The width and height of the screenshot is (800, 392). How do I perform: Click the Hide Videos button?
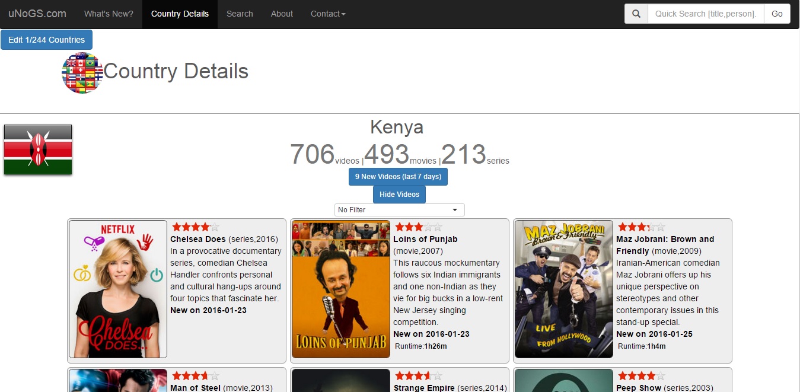click(x=399, y=195)
